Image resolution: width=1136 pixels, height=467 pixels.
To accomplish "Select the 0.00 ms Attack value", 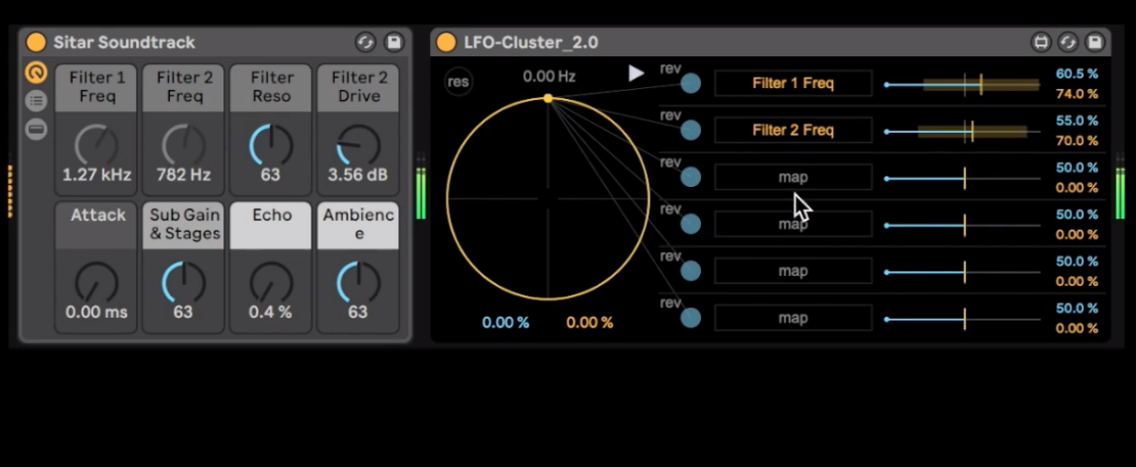I will click(x=96, y=312).
